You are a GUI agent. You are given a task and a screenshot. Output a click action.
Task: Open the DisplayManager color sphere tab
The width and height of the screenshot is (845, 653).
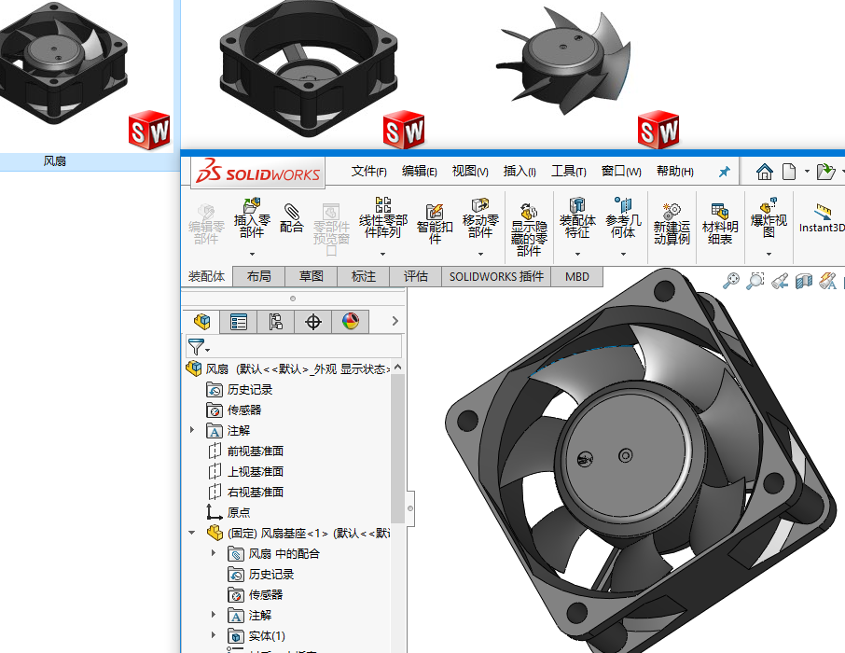[x=351, y=322]
